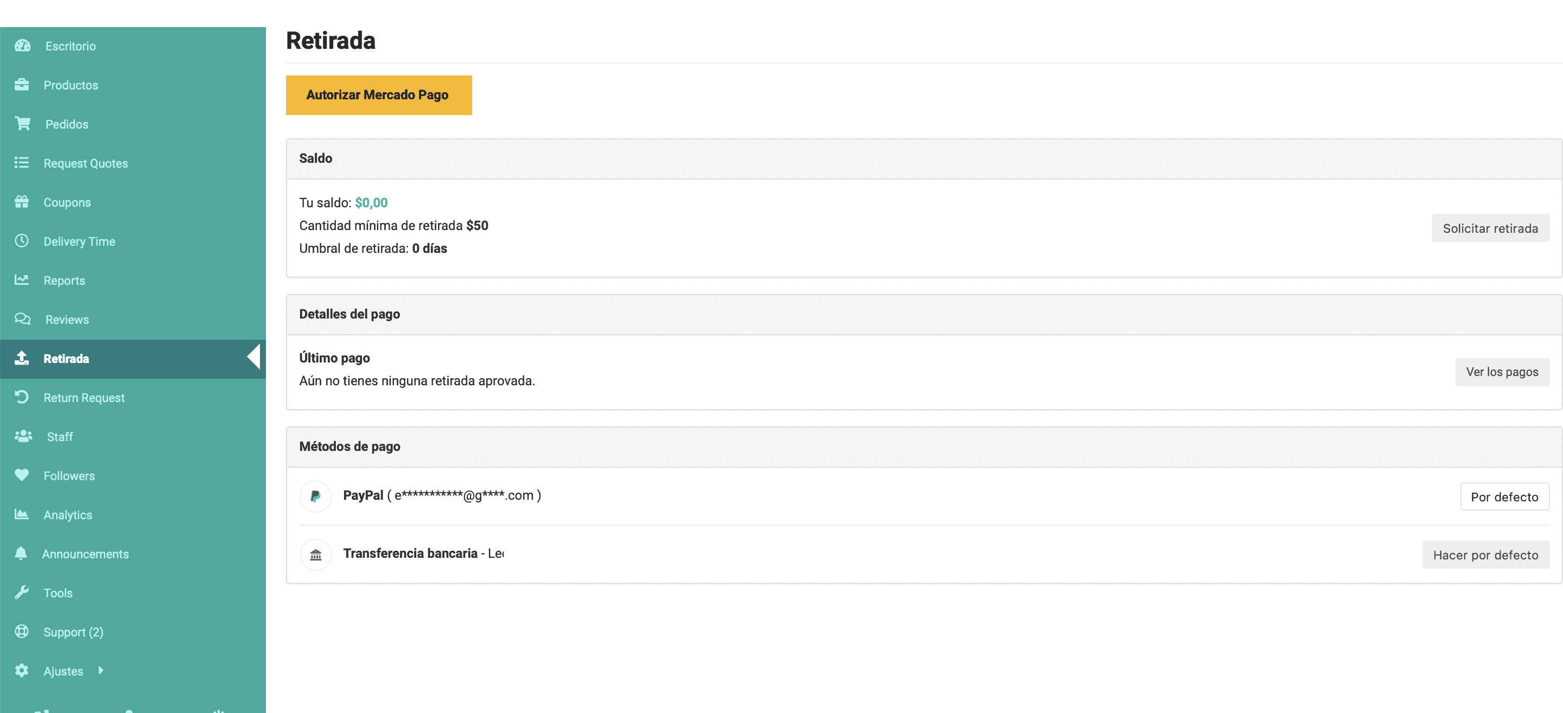Click the Coupons gift icon
This screenshot has height=713, width=1563.
22,202
